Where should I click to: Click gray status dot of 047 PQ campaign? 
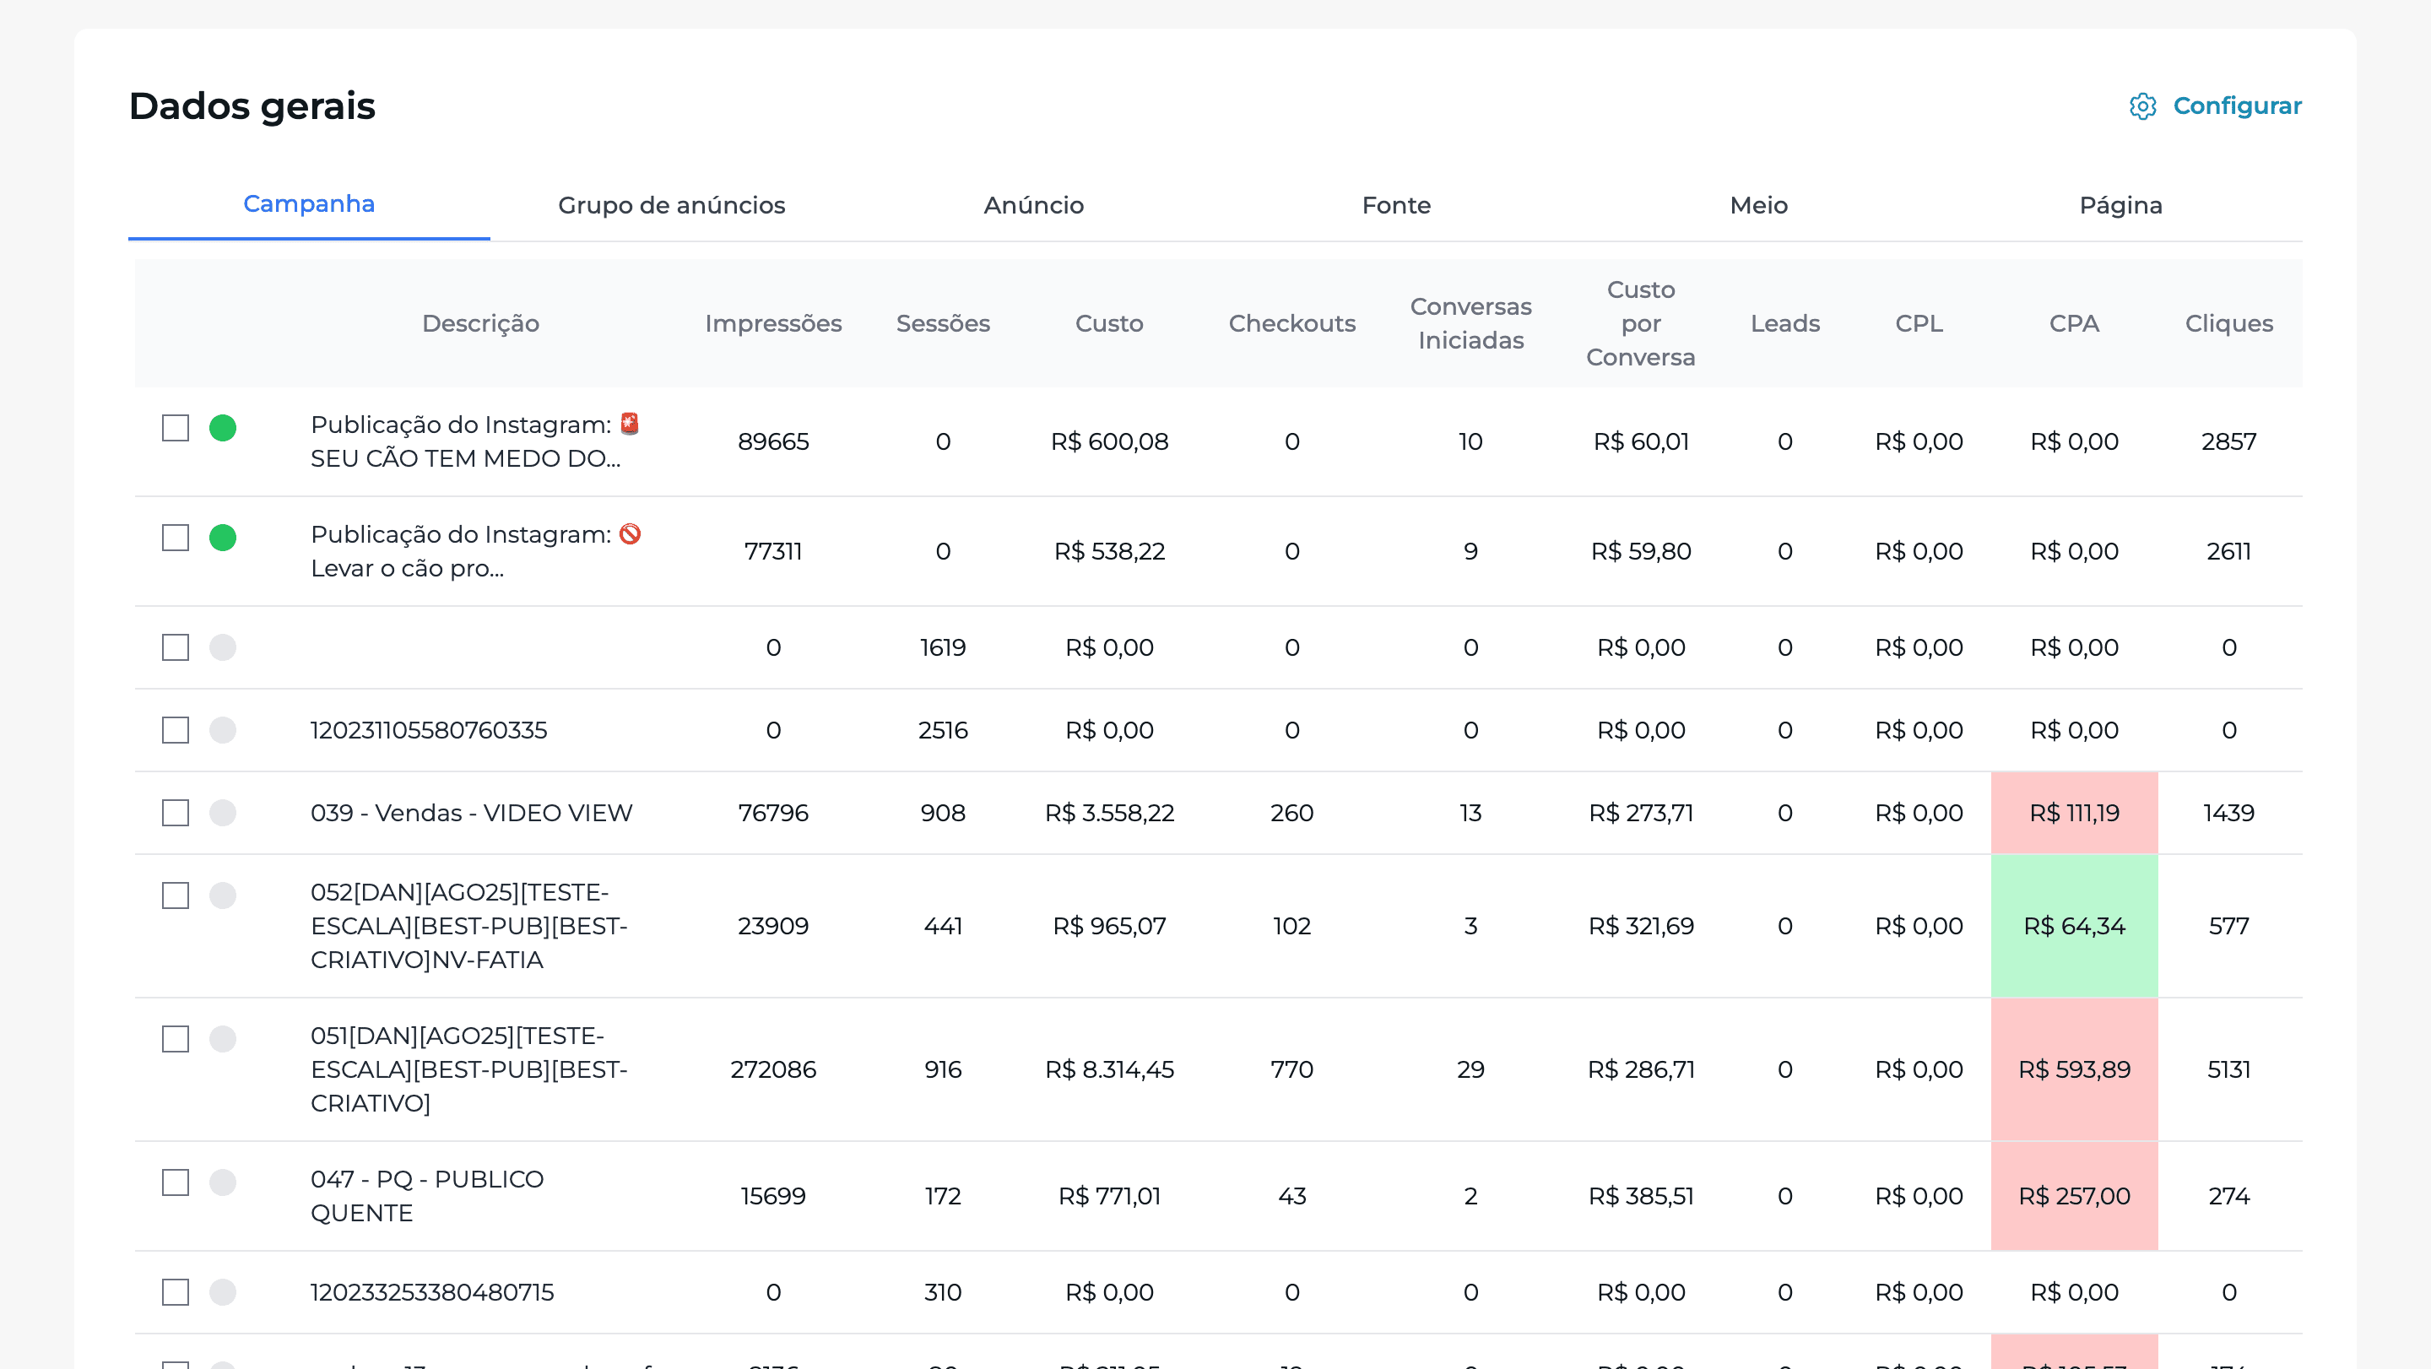223,1182
